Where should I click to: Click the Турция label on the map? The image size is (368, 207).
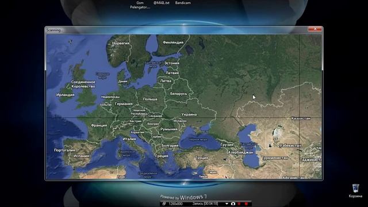point(202,158)
